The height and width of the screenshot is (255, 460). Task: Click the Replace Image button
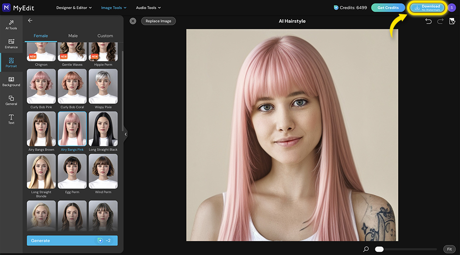tap(158, 21)
